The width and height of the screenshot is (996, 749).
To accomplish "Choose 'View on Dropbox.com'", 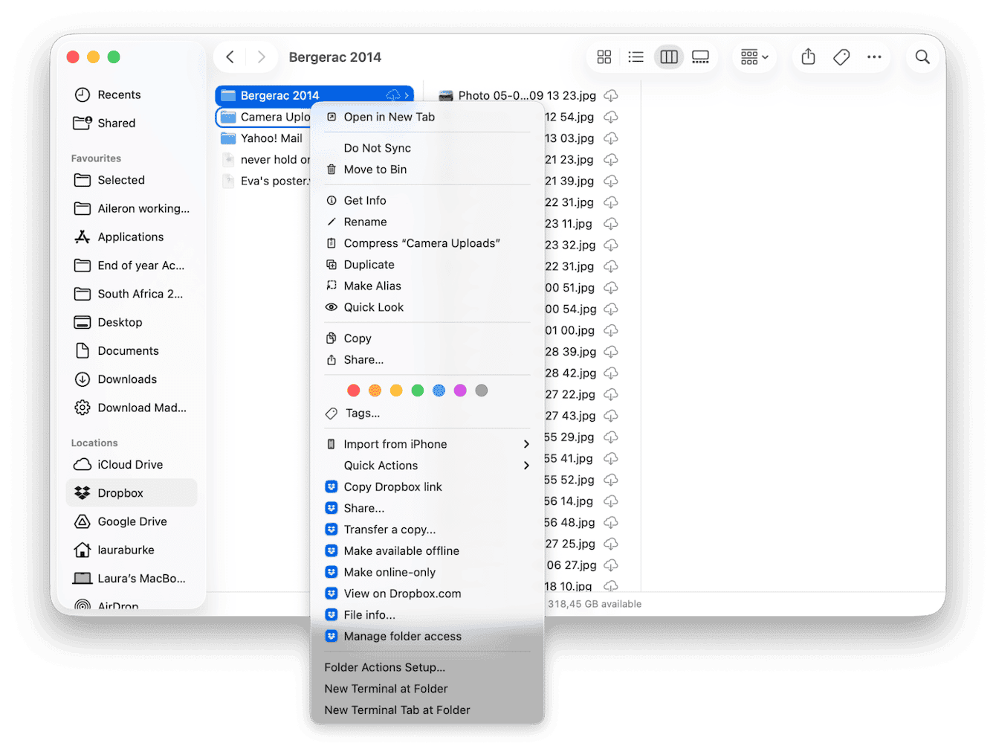I will [403, 594].
